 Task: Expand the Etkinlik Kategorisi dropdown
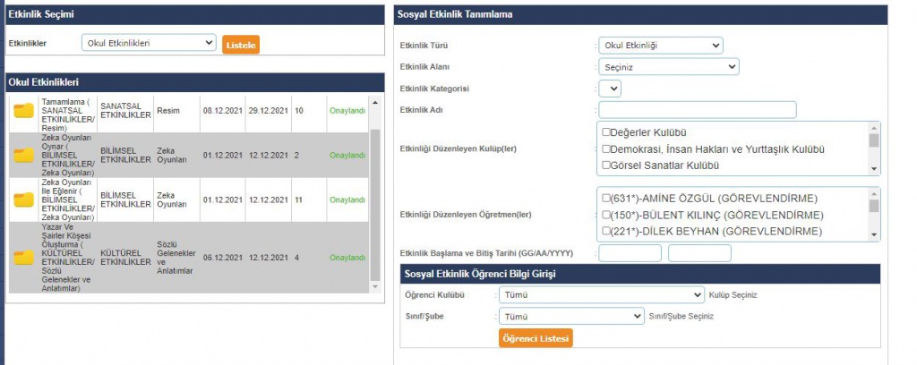tap(610, 89)
